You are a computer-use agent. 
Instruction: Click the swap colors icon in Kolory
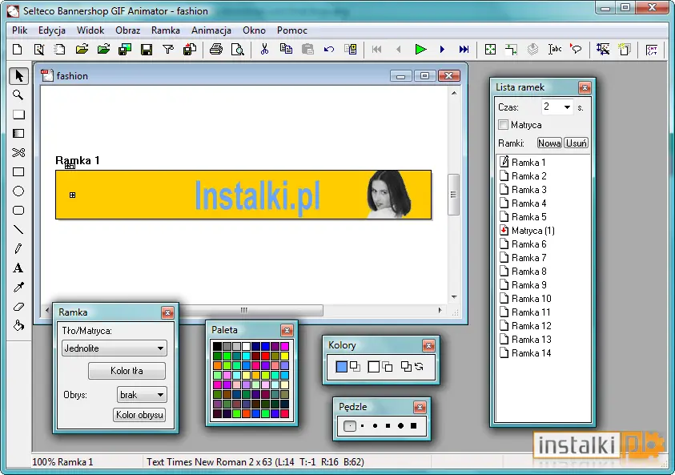pos(419,367)
